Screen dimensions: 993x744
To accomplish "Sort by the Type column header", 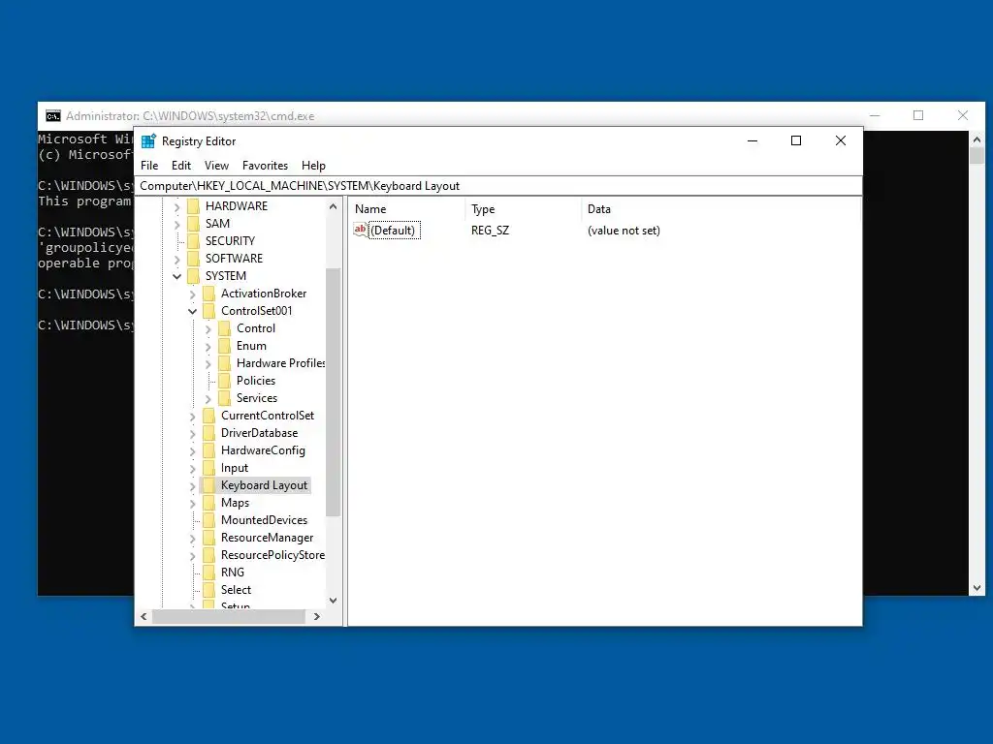I will 525,209.
